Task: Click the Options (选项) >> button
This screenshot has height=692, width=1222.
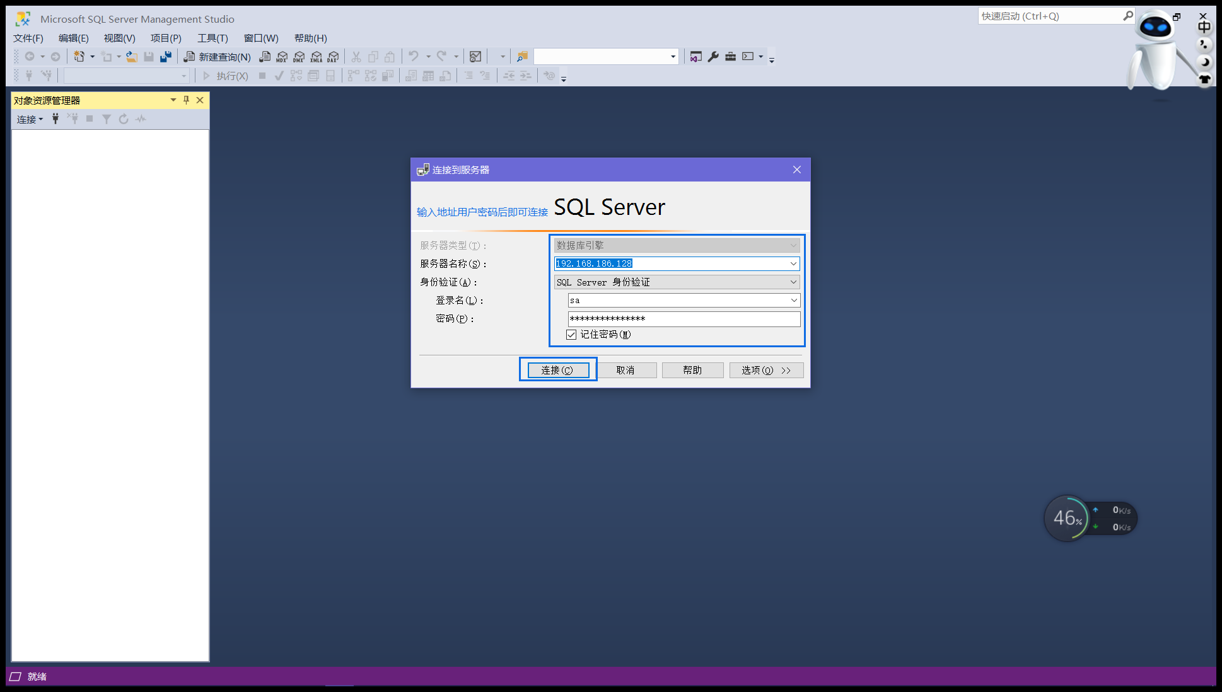Action: (766, 370)
